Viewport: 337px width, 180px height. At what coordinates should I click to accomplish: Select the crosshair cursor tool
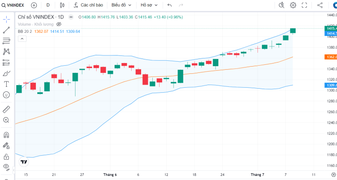(x=6, y=19)
